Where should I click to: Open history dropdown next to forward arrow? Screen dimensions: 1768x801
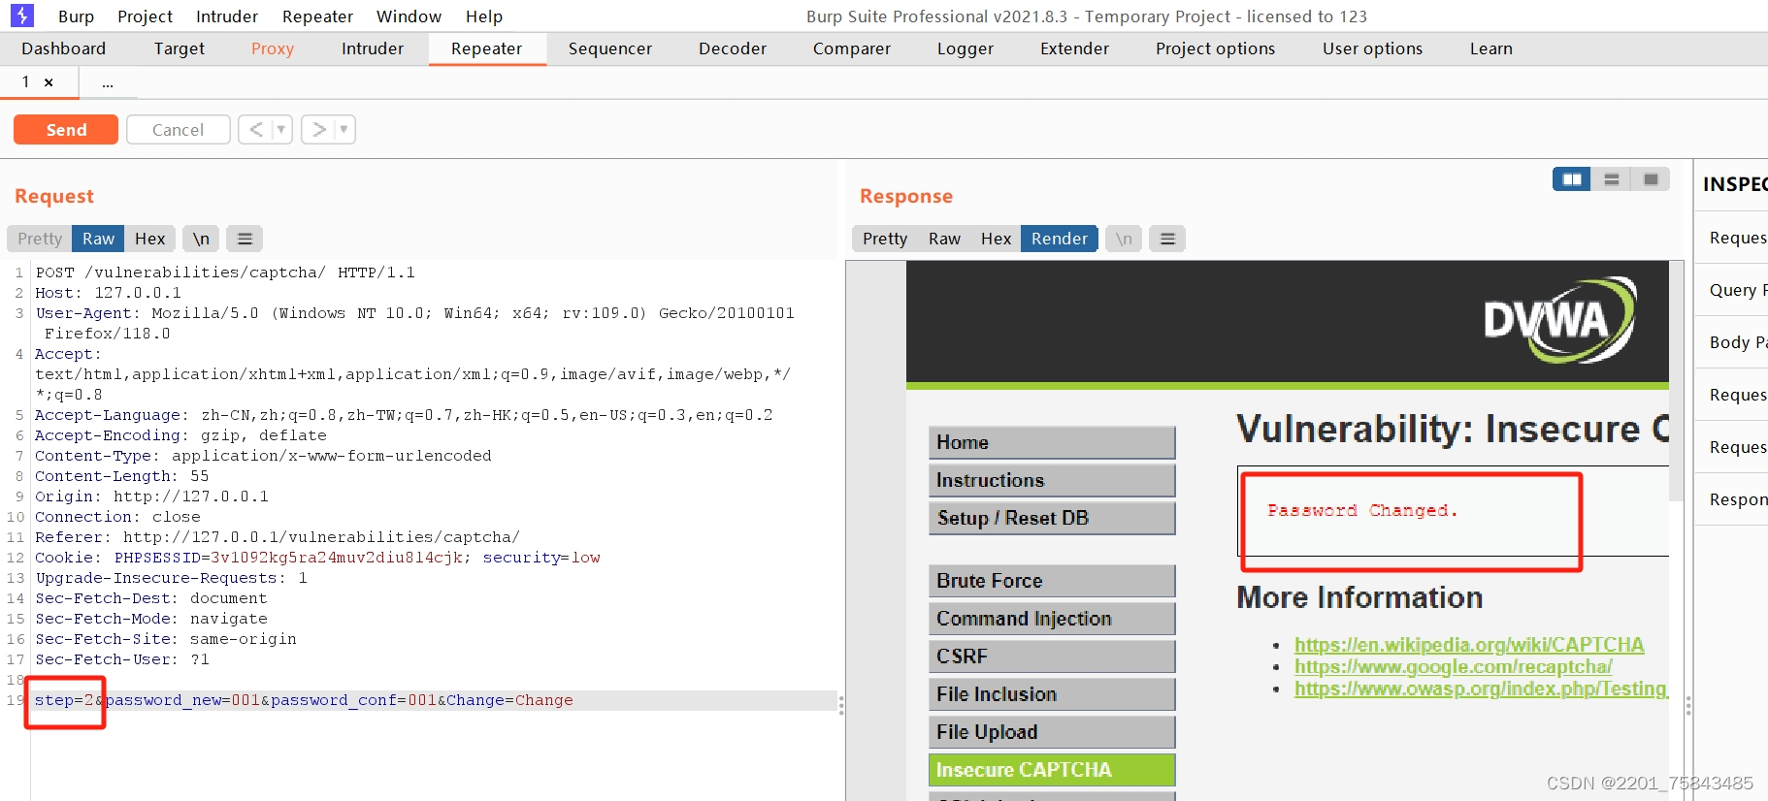coord(344,129)
